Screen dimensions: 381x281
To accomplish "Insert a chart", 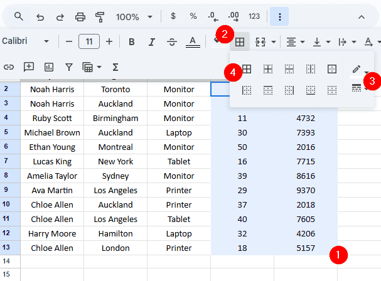I will (x=49, y=67).
